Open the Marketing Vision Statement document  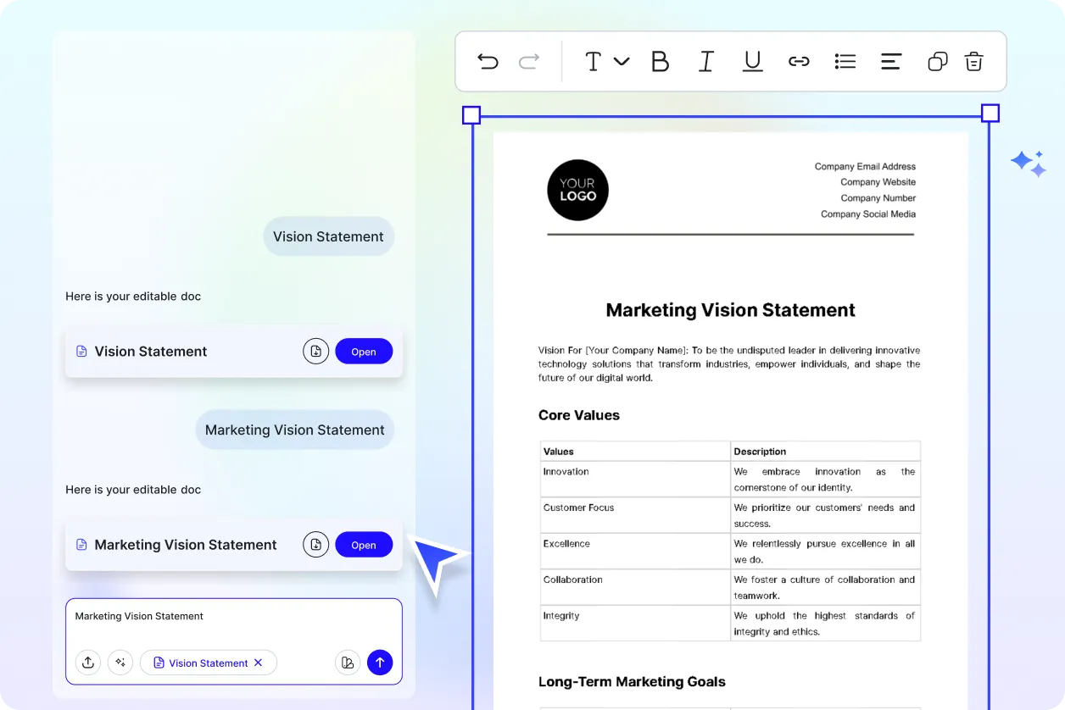364,545
